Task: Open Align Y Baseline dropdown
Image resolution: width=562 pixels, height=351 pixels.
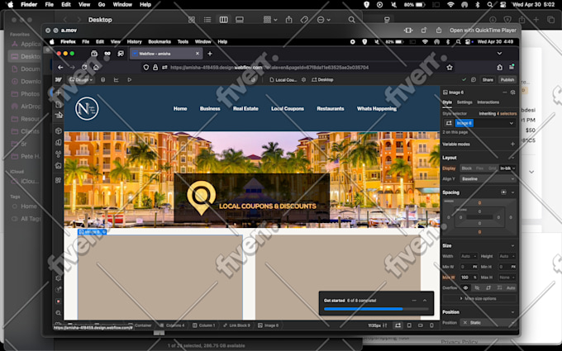Action: (488, 178)
